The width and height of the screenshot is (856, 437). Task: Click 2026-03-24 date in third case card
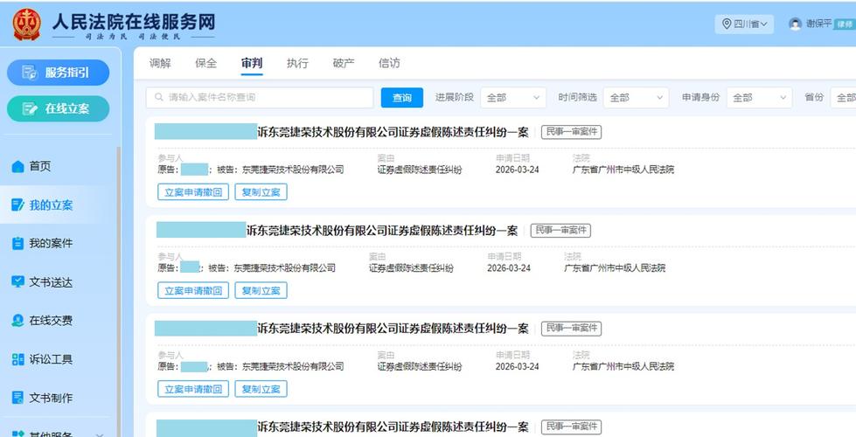517,366
